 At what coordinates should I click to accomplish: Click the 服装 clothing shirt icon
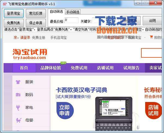click(x=18, y=82)
